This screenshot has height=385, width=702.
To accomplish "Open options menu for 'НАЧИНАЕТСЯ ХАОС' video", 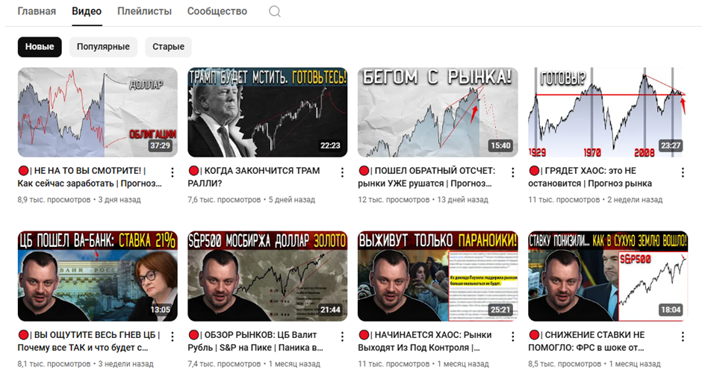I will coord(512,337).
